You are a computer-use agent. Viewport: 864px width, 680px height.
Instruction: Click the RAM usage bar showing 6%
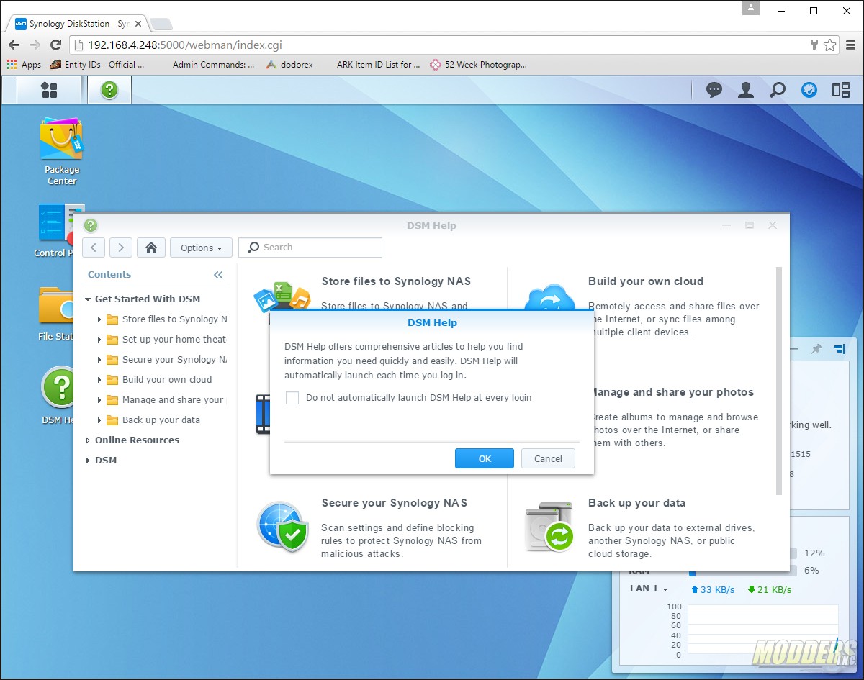tap(742, 571)
